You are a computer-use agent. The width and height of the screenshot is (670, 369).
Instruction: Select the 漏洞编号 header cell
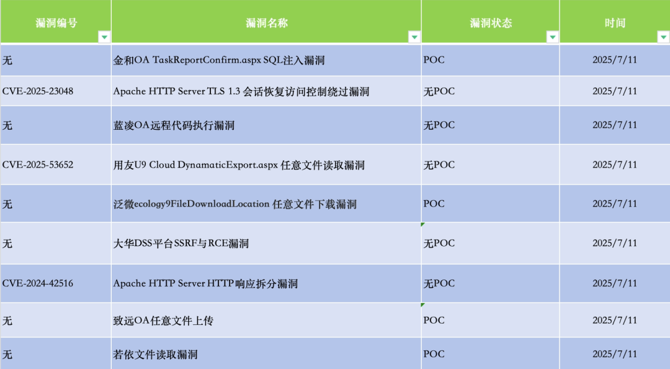[56, 22]
